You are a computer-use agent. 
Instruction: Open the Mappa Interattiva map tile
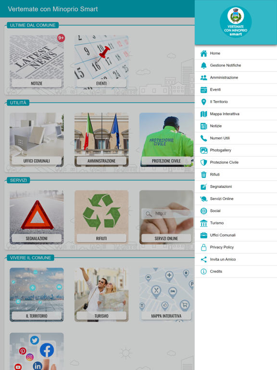point(166,295)
